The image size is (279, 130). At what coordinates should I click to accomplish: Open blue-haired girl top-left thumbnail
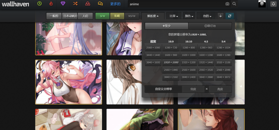click(x=69, y=39)
